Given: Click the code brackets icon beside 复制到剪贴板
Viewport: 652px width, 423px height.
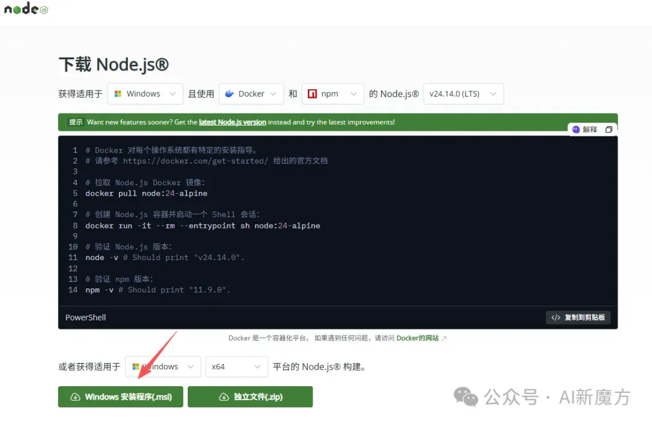Looking at the screenshot, I should click(x=555, y=317).
